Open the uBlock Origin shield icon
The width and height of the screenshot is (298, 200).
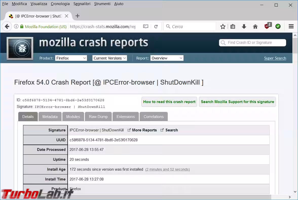(267, 26)
